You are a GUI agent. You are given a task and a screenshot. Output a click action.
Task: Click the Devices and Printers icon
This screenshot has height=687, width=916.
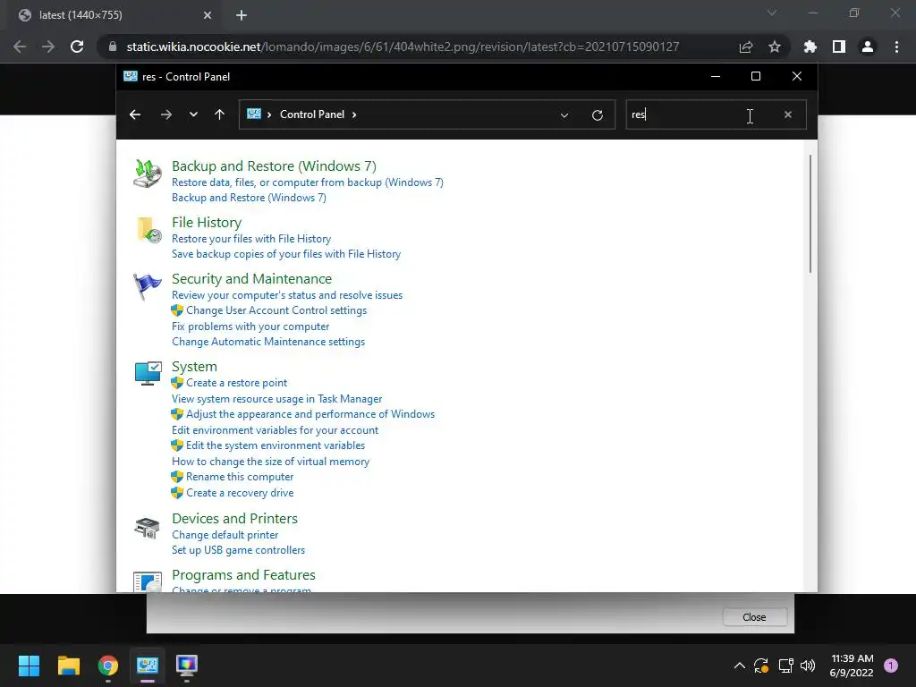click(x=148, y=528)
